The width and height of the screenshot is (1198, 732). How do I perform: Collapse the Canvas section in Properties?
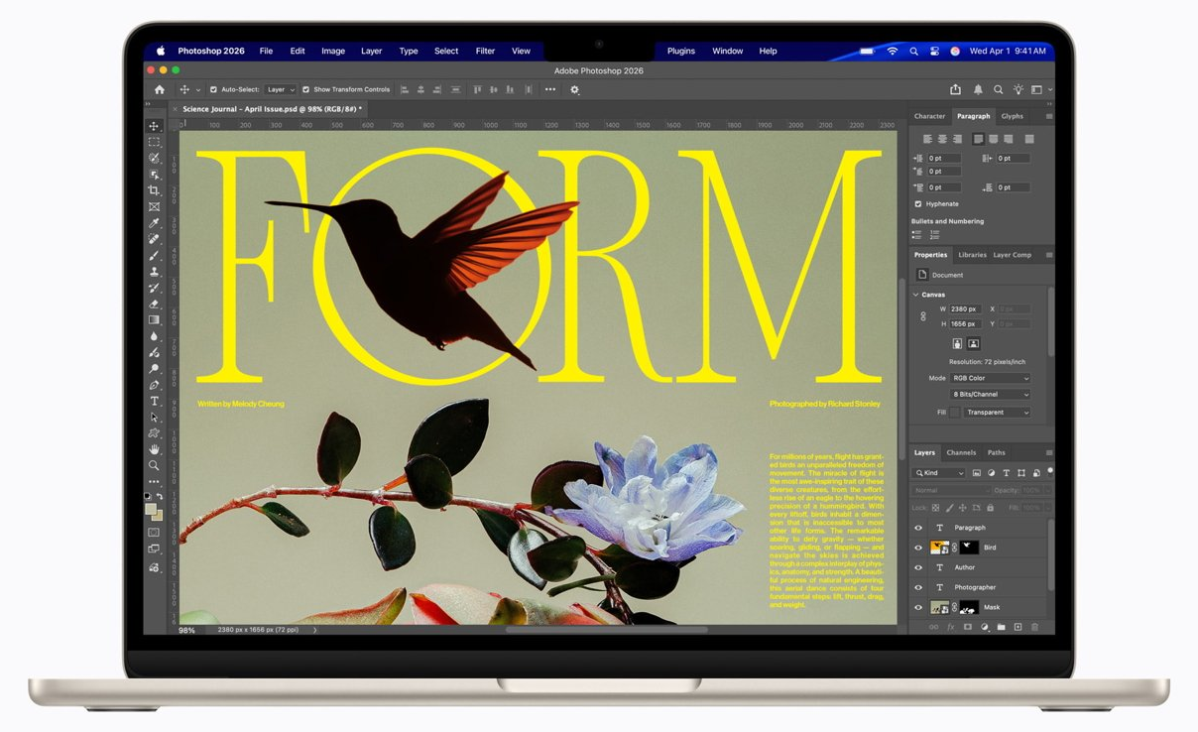pyautogui.click(x=915, y=295)
